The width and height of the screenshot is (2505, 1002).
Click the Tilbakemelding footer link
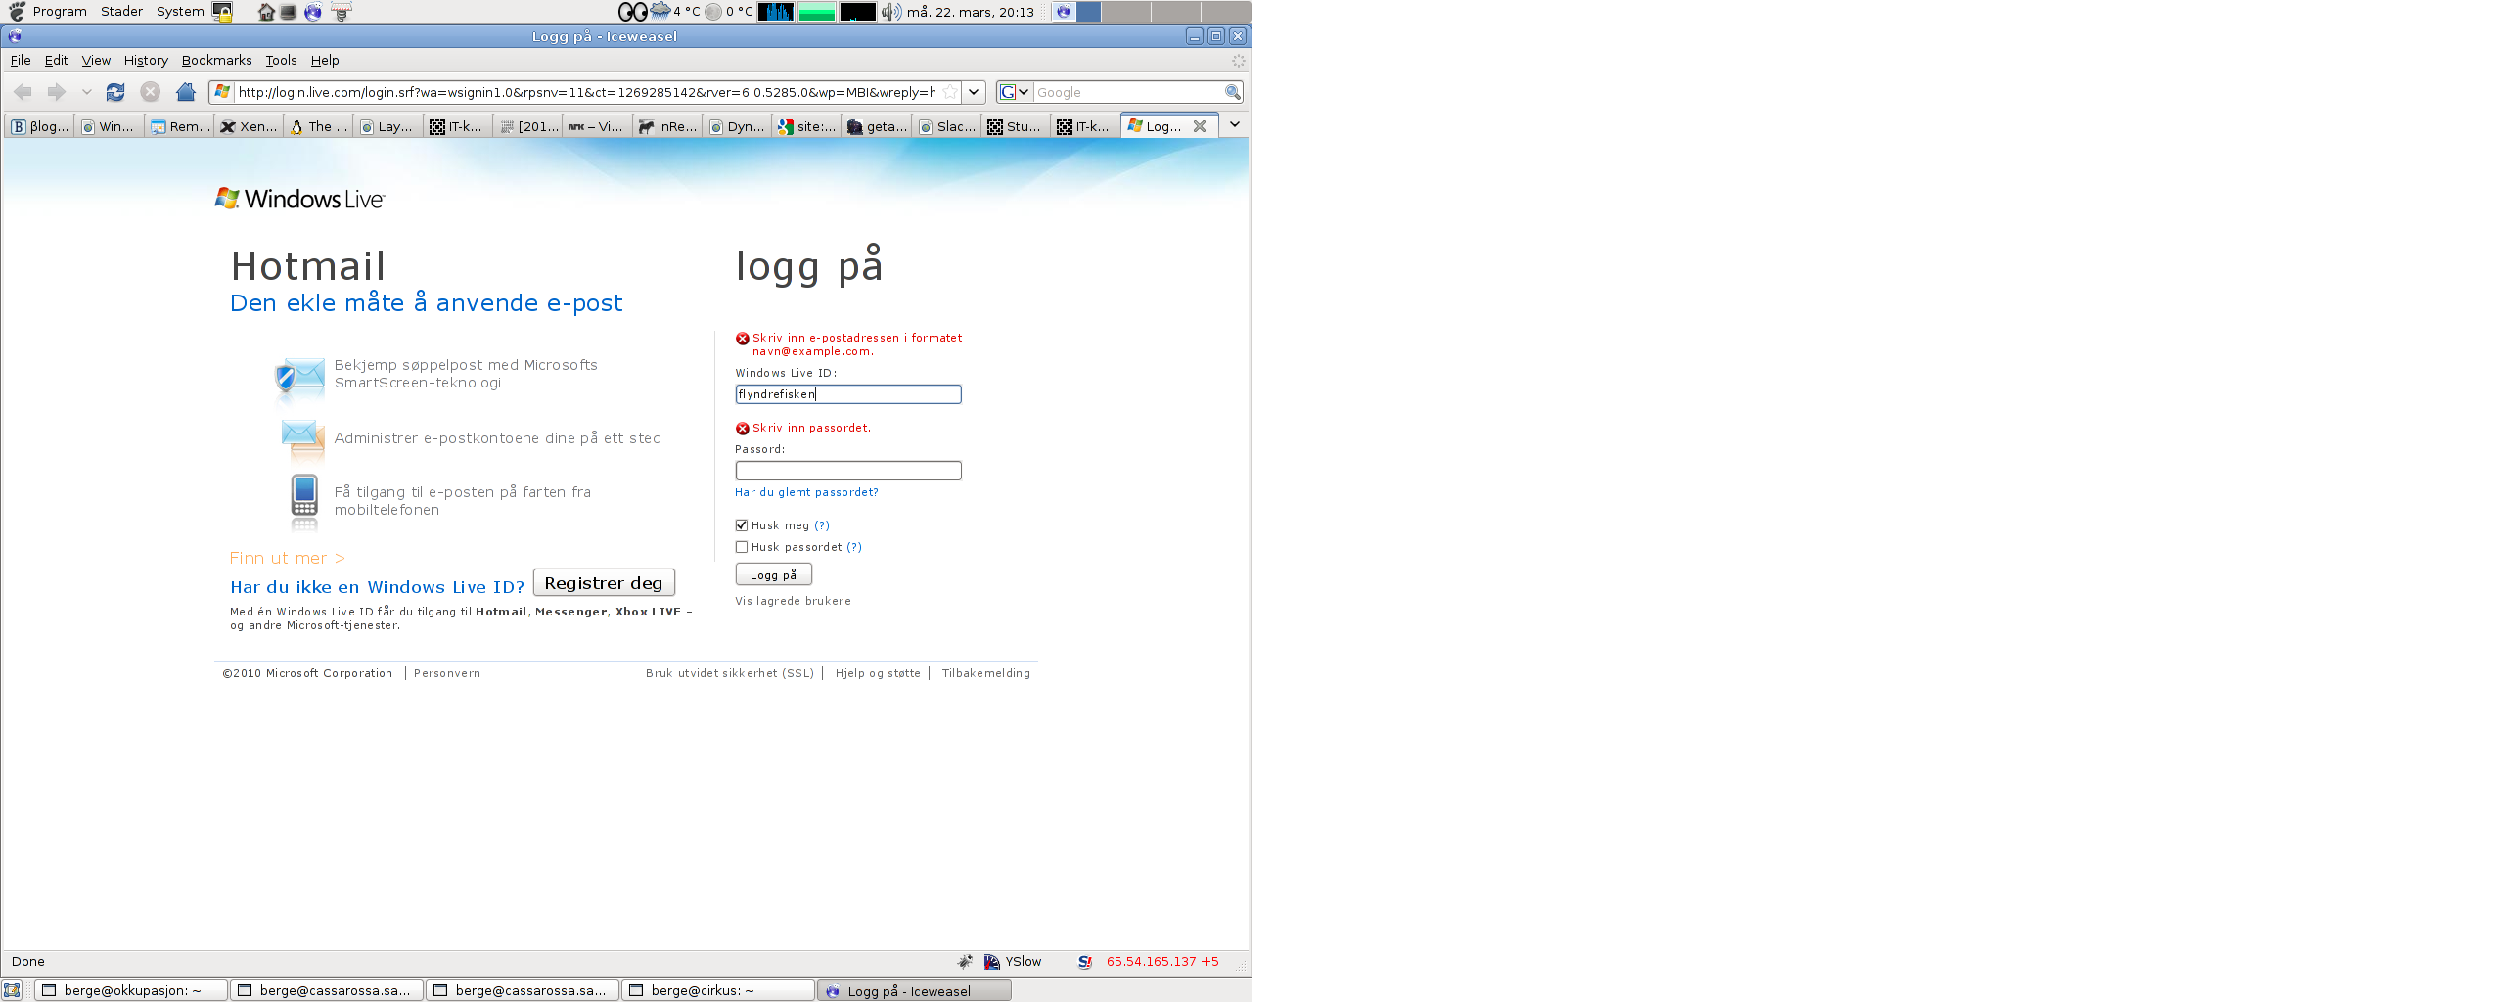[x=985, y=673]
